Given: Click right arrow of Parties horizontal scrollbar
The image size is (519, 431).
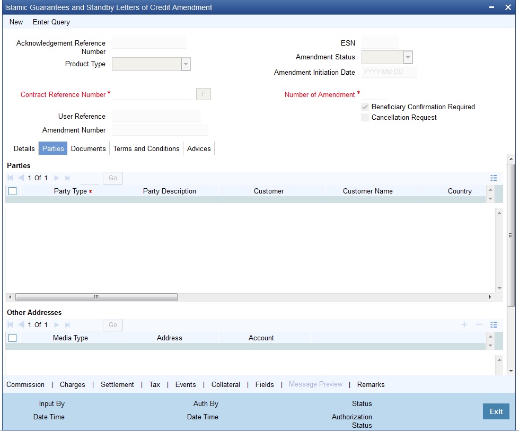Looking at the screenshot, I should 490,297.
